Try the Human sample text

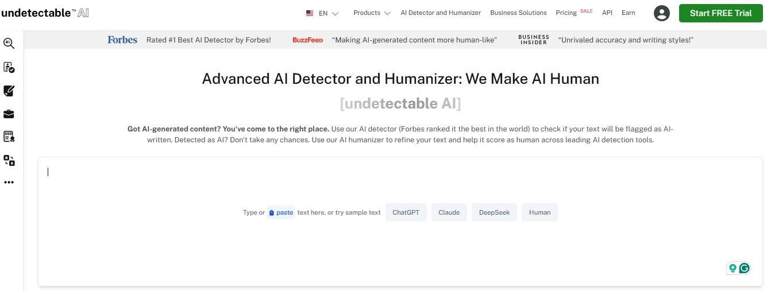539,212
